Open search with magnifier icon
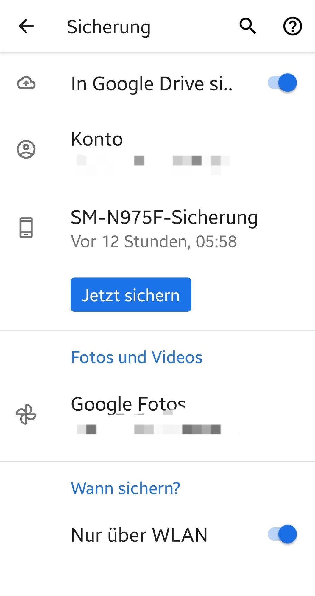The height and width of the screenshot is (596, 315). (x=248, y=26)
